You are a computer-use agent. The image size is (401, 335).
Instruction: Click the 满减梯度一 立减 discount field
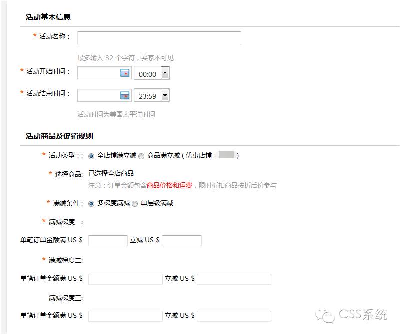click(x=181, y=241)
